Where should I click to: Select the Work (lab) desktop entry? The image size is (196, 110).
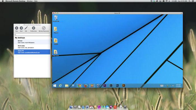(x=32, y=47)
